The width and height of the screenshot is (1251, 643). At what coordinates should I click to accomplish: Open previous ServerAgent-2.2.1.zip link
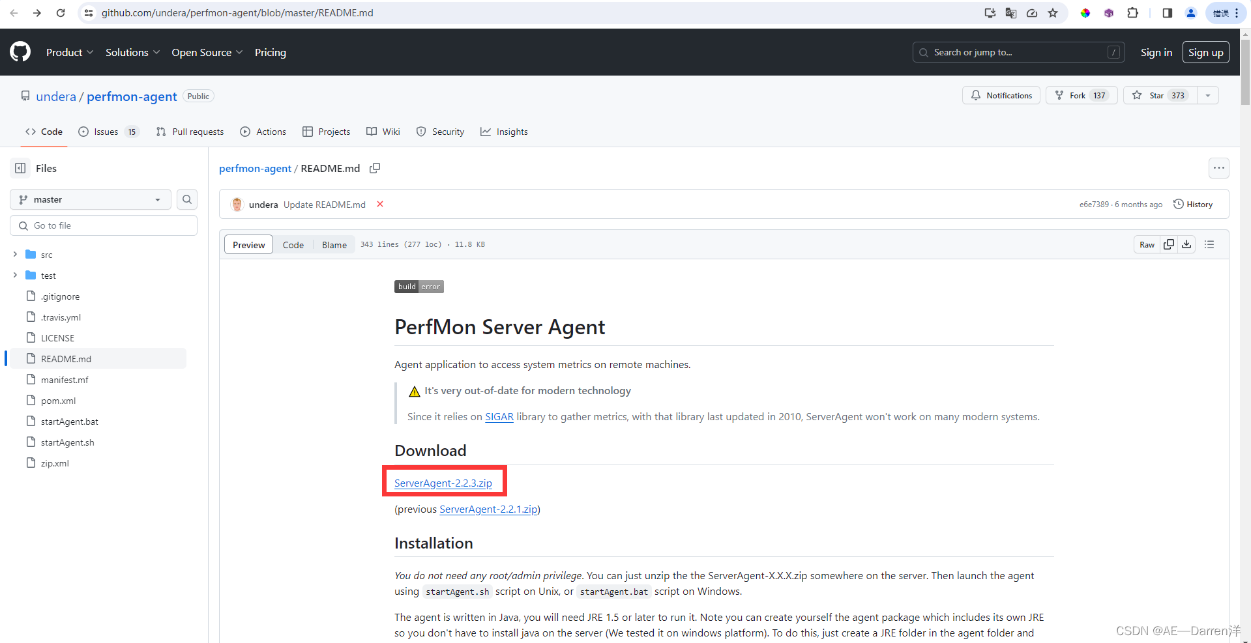click(488, 509)
